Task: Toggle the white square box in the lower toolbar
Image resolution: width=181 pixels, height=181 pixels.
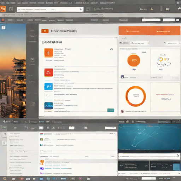Action: [x=41, y=128]
